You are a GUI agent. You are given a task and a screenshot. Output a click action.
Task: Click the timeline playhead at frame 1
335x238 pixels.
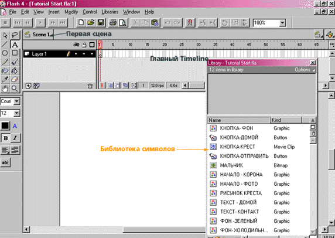100,45
